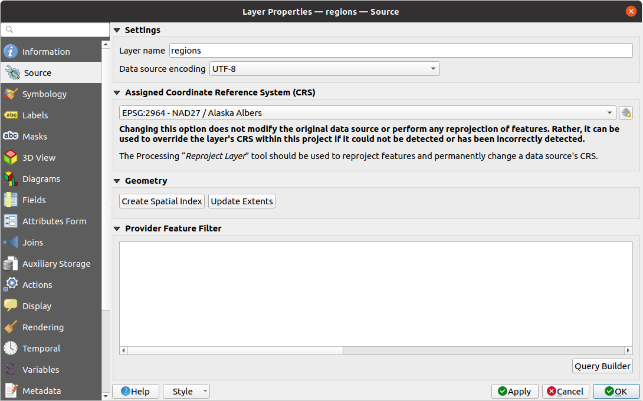Viewport: 643px width, 401px height.
Task: Open the Symbology paintbrush icon
Action: [x=11, y=94]
